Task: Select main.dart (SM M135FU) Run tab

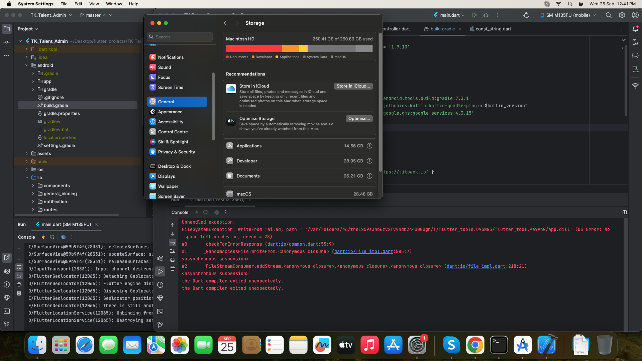Action: tap(66, 224)
